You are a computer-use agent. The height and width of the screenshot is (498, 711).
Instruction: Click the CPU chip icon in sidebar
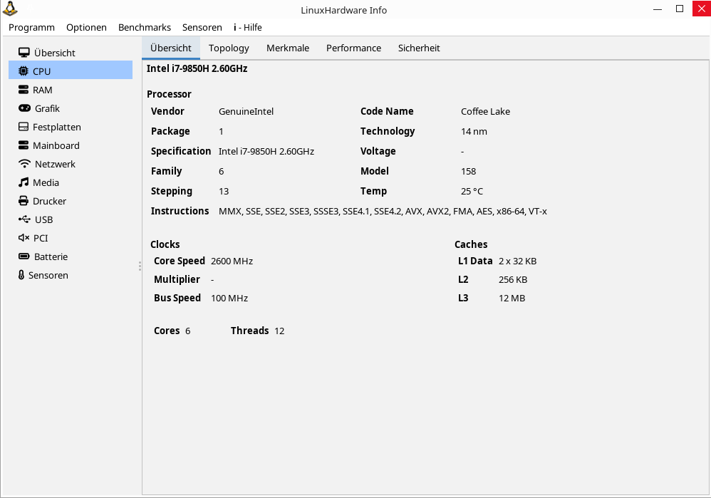(x=23, y=71)
